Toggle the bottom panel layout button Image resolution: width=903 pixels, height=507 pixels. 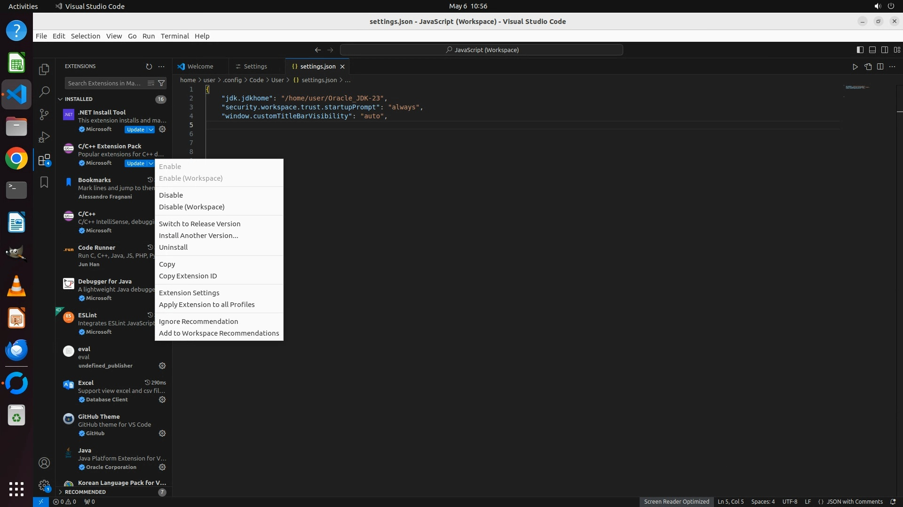point(872,50)
